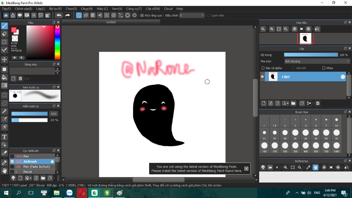The image size is (352, 198).
Task: Open Windows Start menu
Action: click(6, 193)
